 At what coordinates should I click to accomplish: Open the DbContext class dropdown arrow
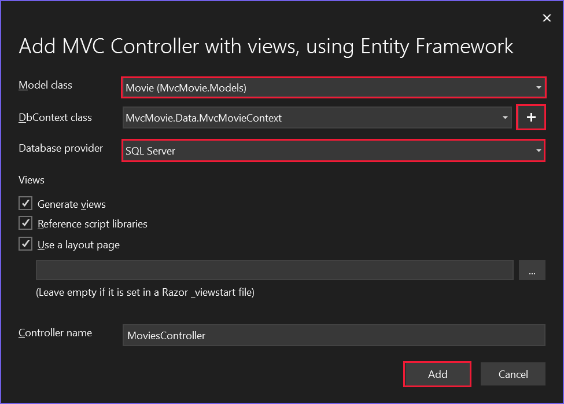tap(504, 117)
